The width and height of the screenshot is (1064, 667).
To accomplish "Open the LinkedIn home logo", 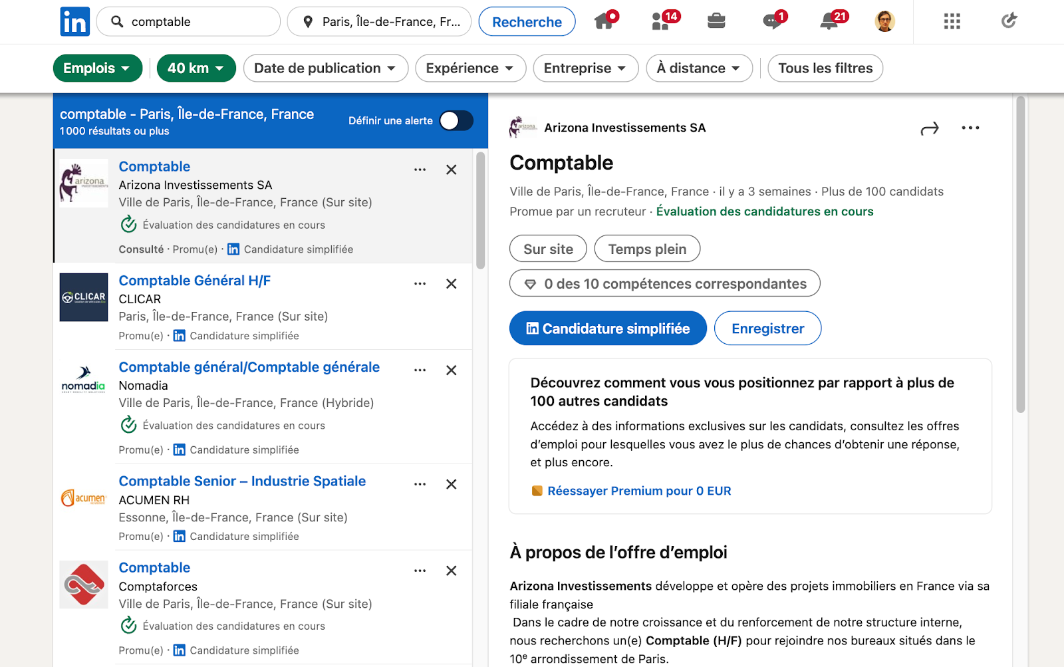I will click(74, 22).
